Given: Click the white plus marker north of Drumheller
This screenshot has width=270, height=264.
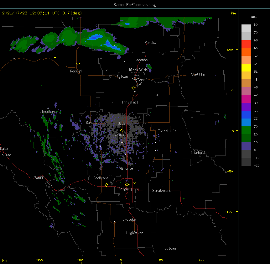Looking at the screenshot, I should 192,118.
